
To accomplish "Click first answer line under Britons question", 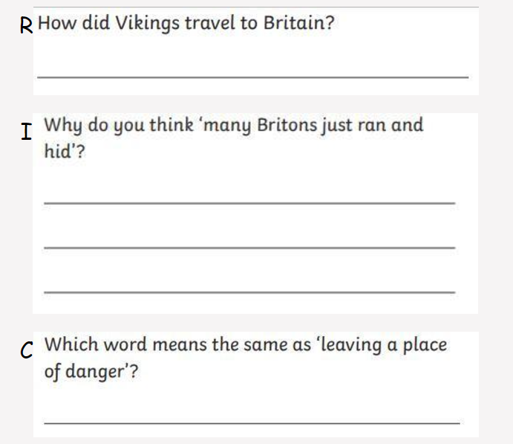I will tap(249, 204).
